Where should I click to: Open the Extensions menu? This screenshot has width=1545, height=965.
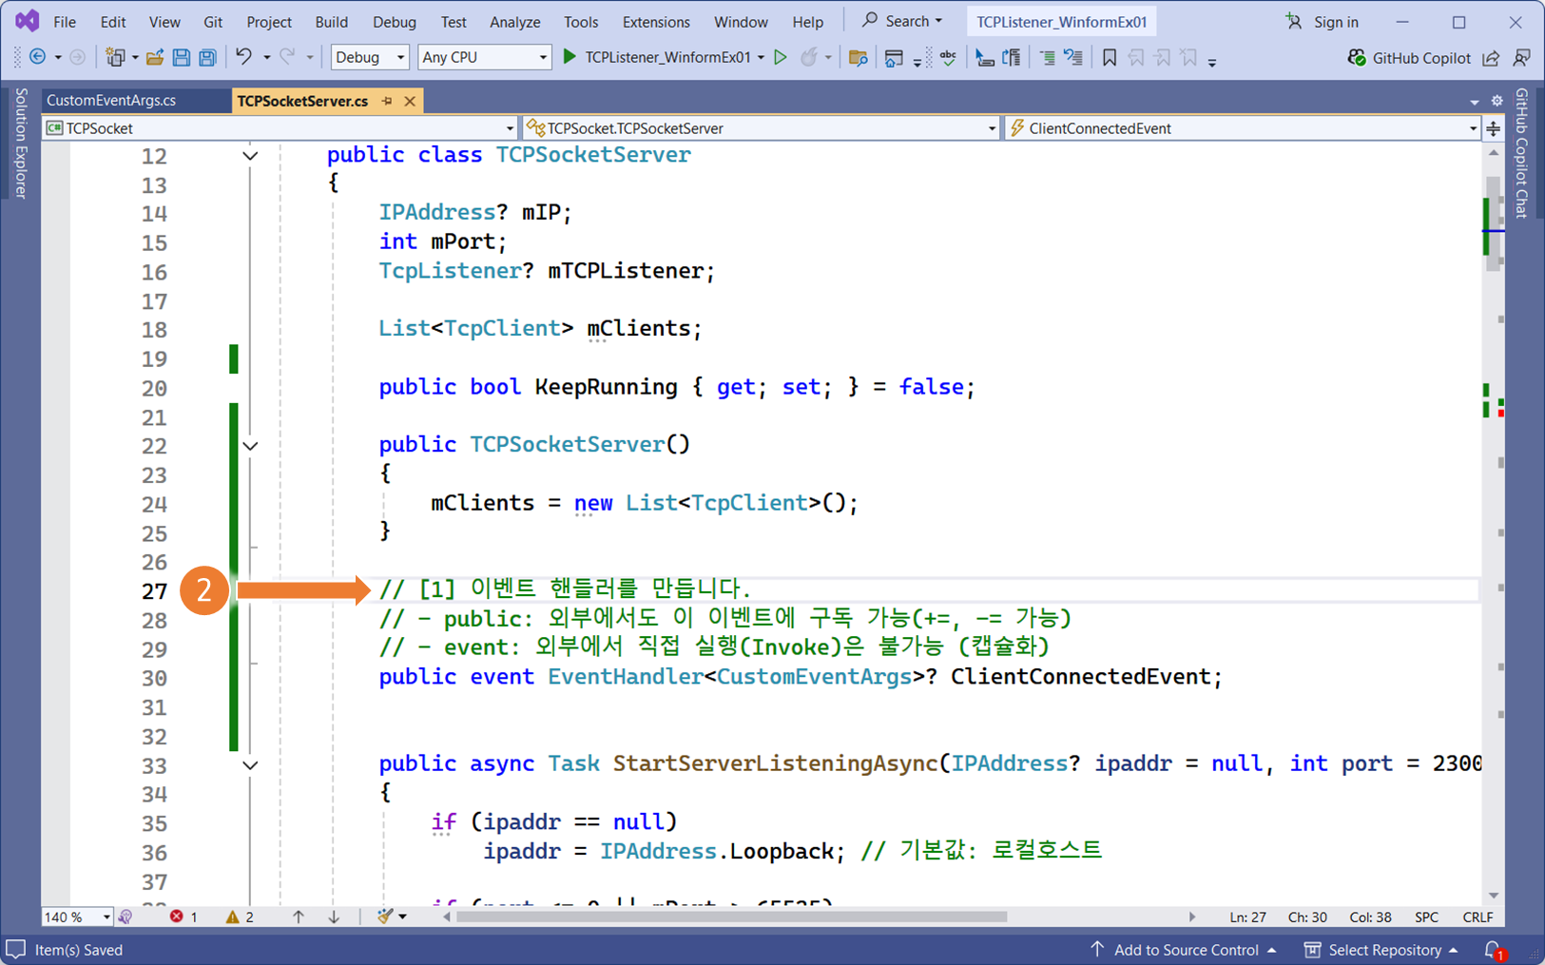[656, 22]
